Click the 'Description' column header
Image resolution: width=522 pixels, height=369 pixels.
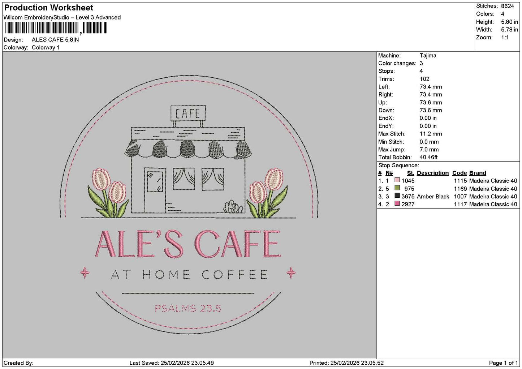coord(432,173)
